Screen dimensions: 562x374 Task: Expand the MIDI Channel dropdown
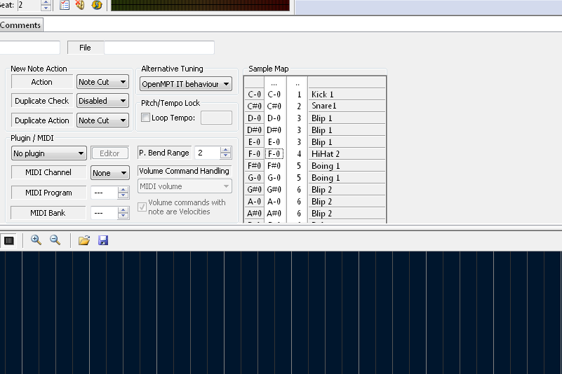click(x=109, y=173)
